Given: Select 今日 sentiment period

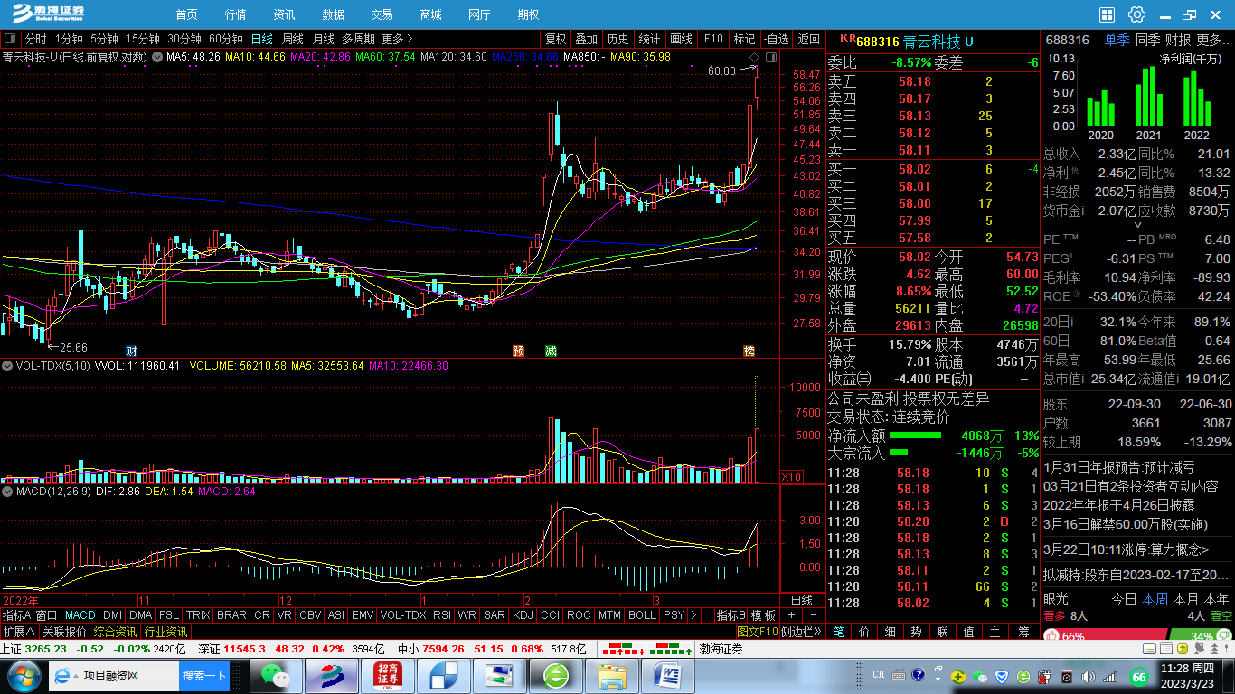Looking at the screenshot, I should click(x=1124, y=599).
